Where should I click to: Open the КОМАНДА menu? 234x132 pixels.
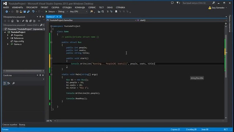click(80, 7)
